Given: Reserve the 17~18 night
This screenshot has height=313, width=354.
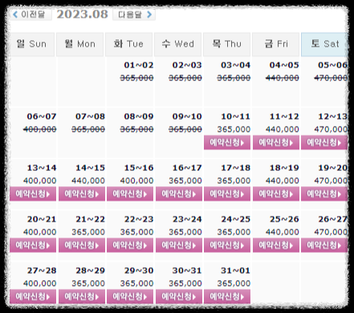Looking at the screenshot, I should (x=227, y=193).
